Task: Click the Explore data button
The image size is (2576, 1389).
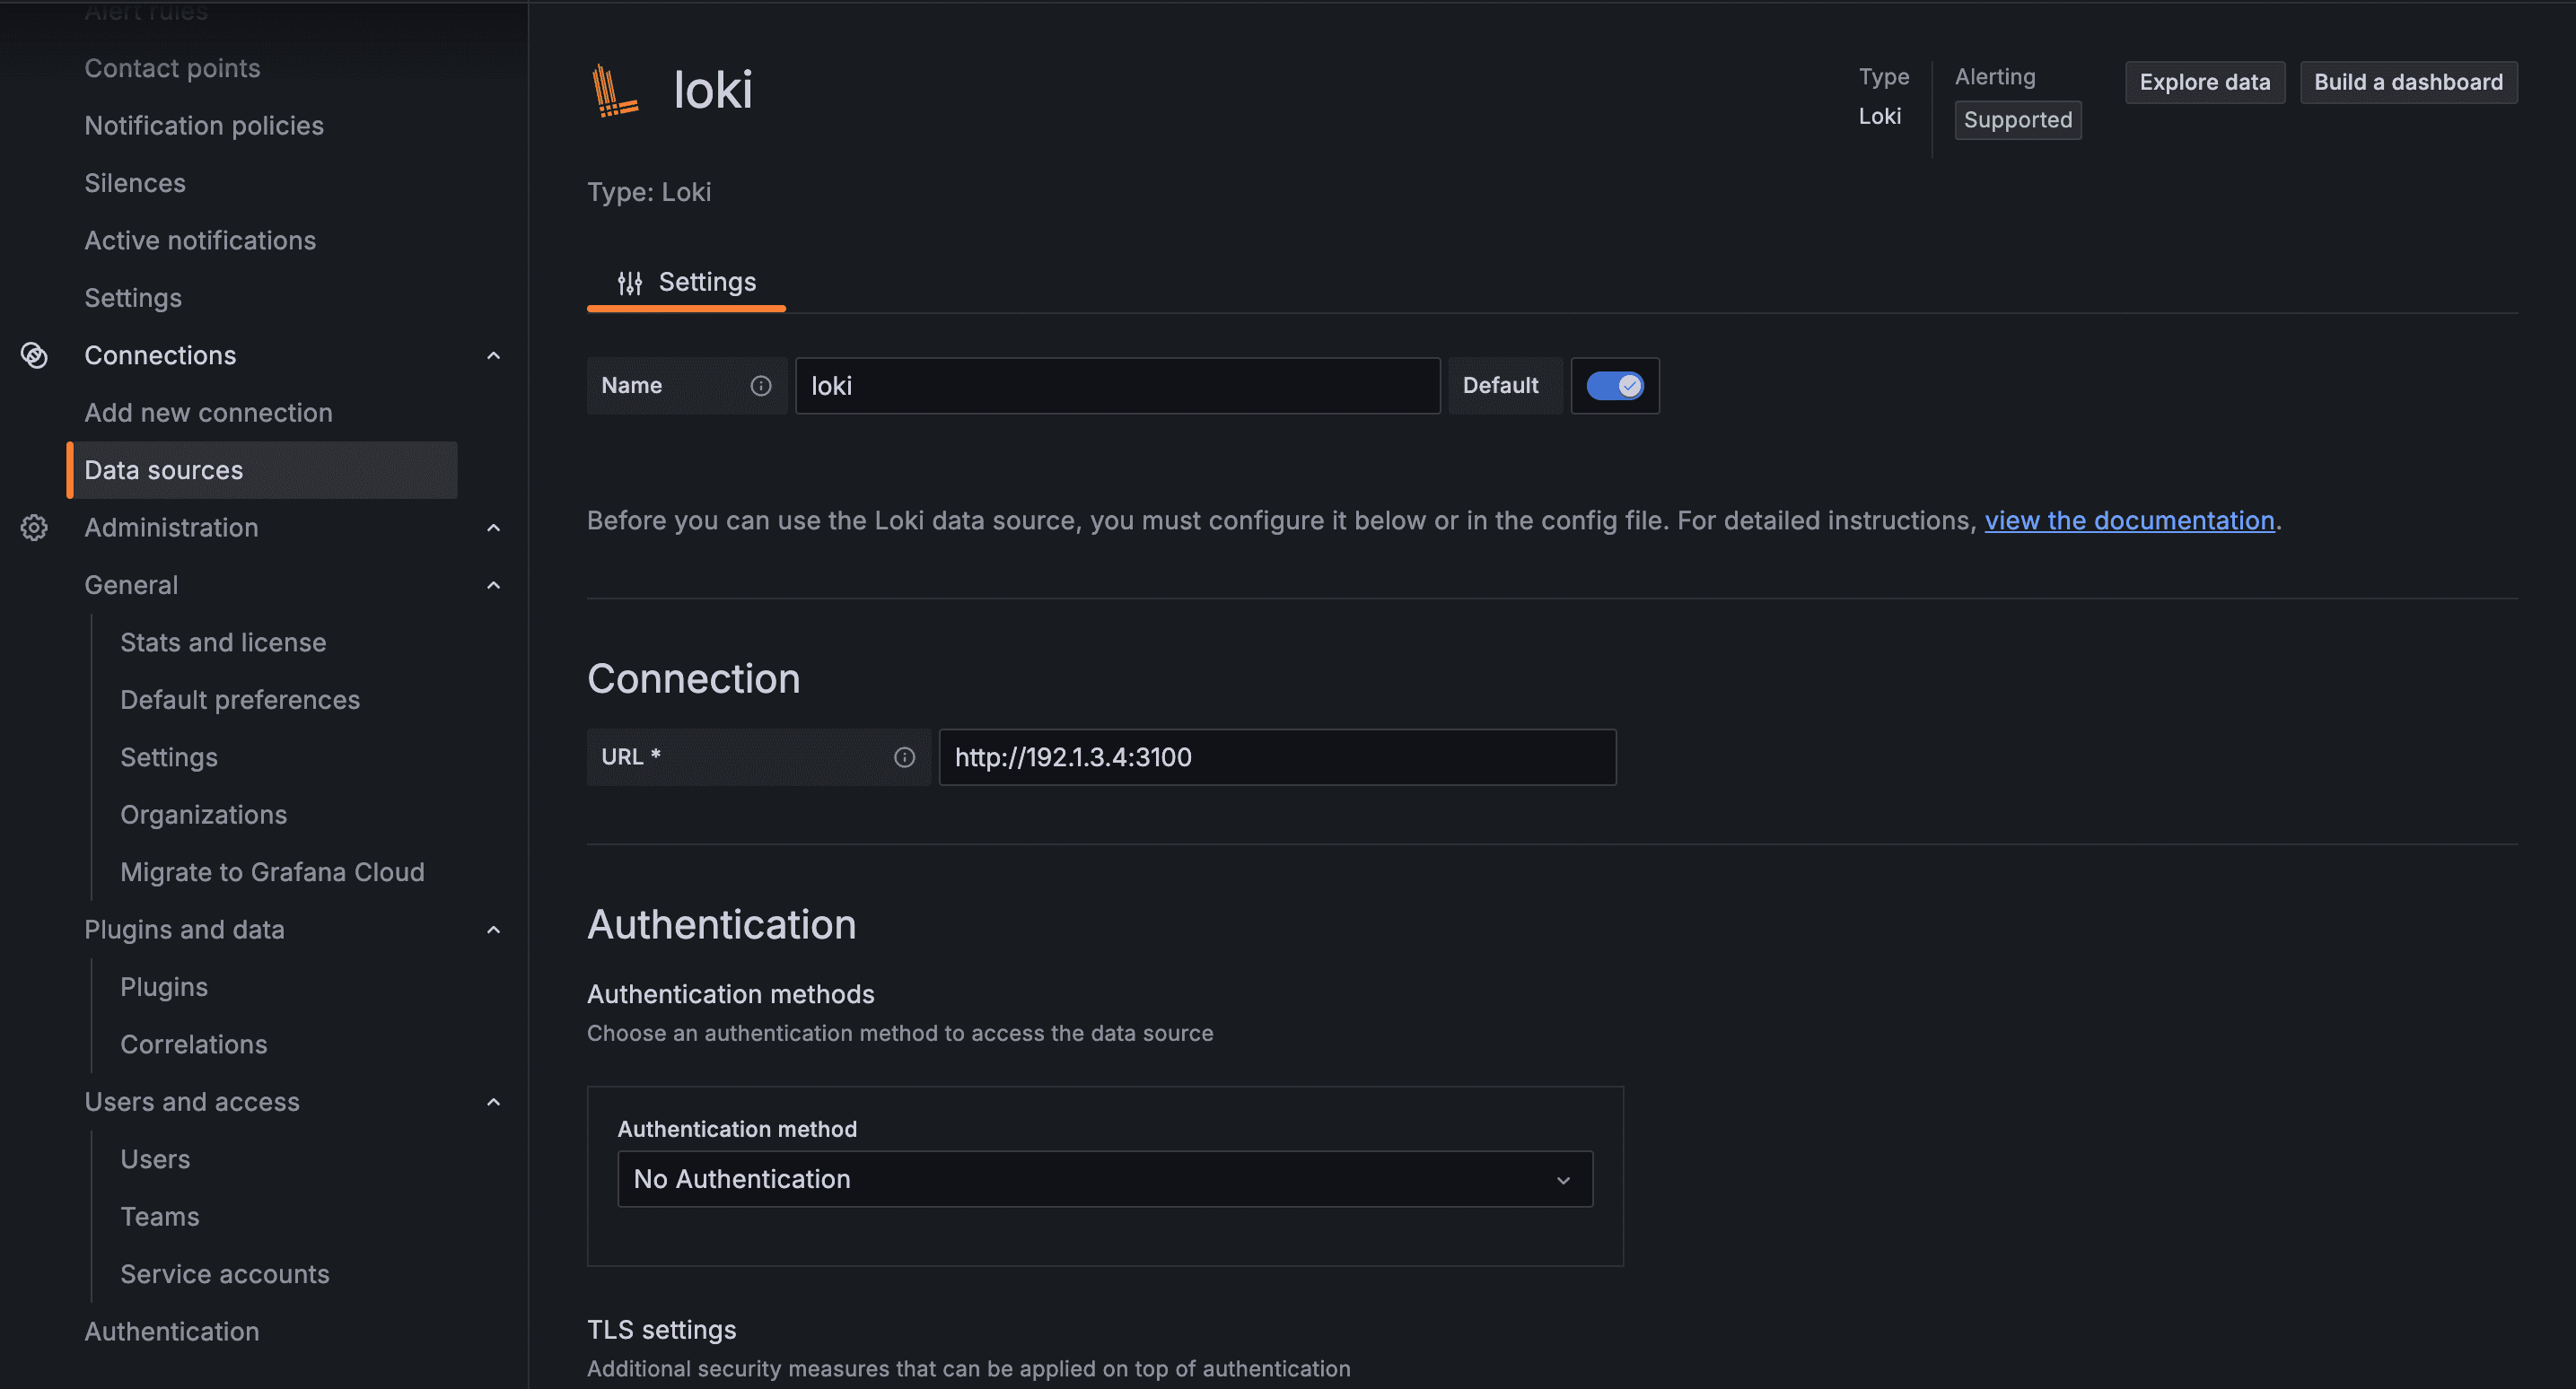Action: point(2205,82)
